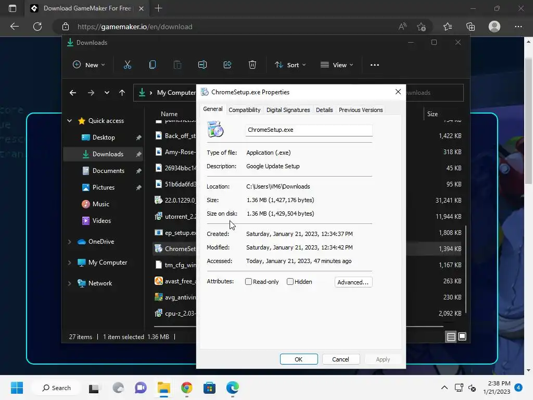Add this page to favorites in Edge
This screenshot has height=400, width=533.
tap(422, 27)
